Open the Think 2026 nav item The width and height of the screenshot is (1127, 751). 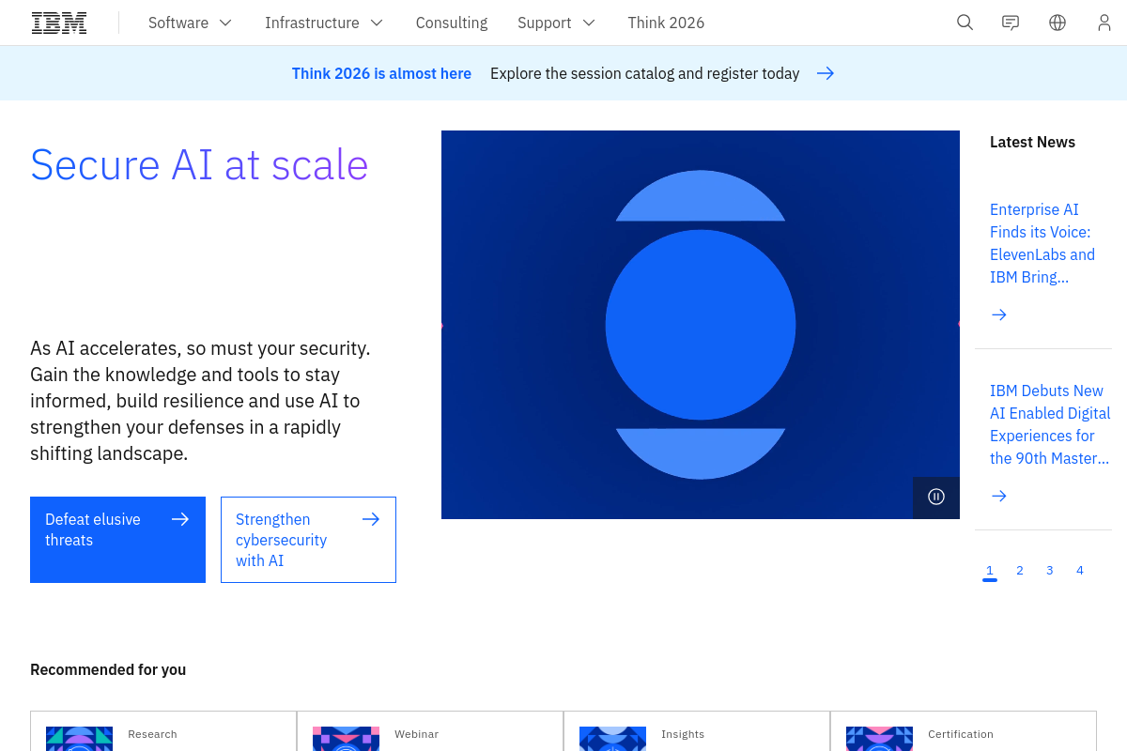tap(666, 23)
